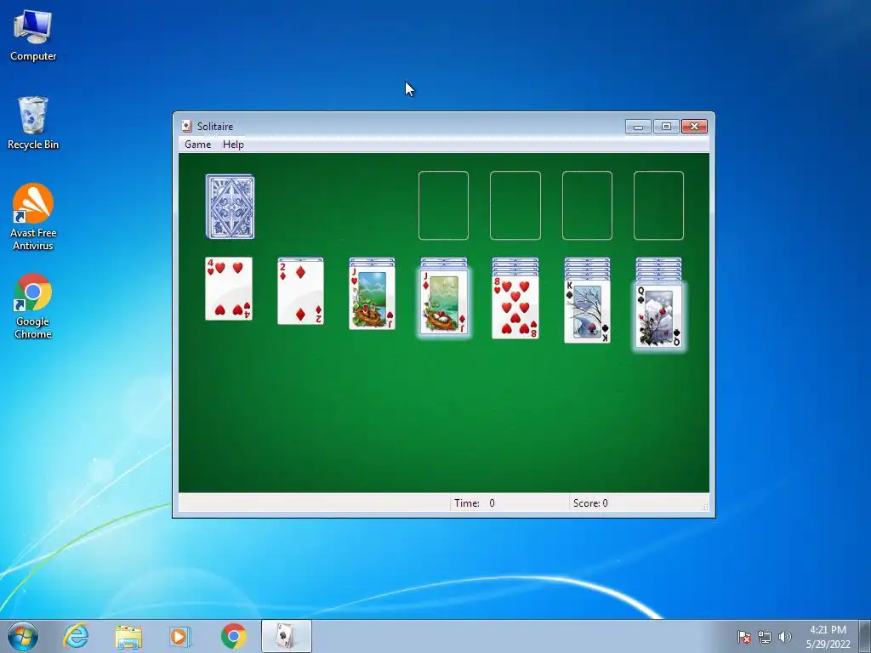Open the Windows Start menu
Screen dimensions: 871x653
click(23, 636)
